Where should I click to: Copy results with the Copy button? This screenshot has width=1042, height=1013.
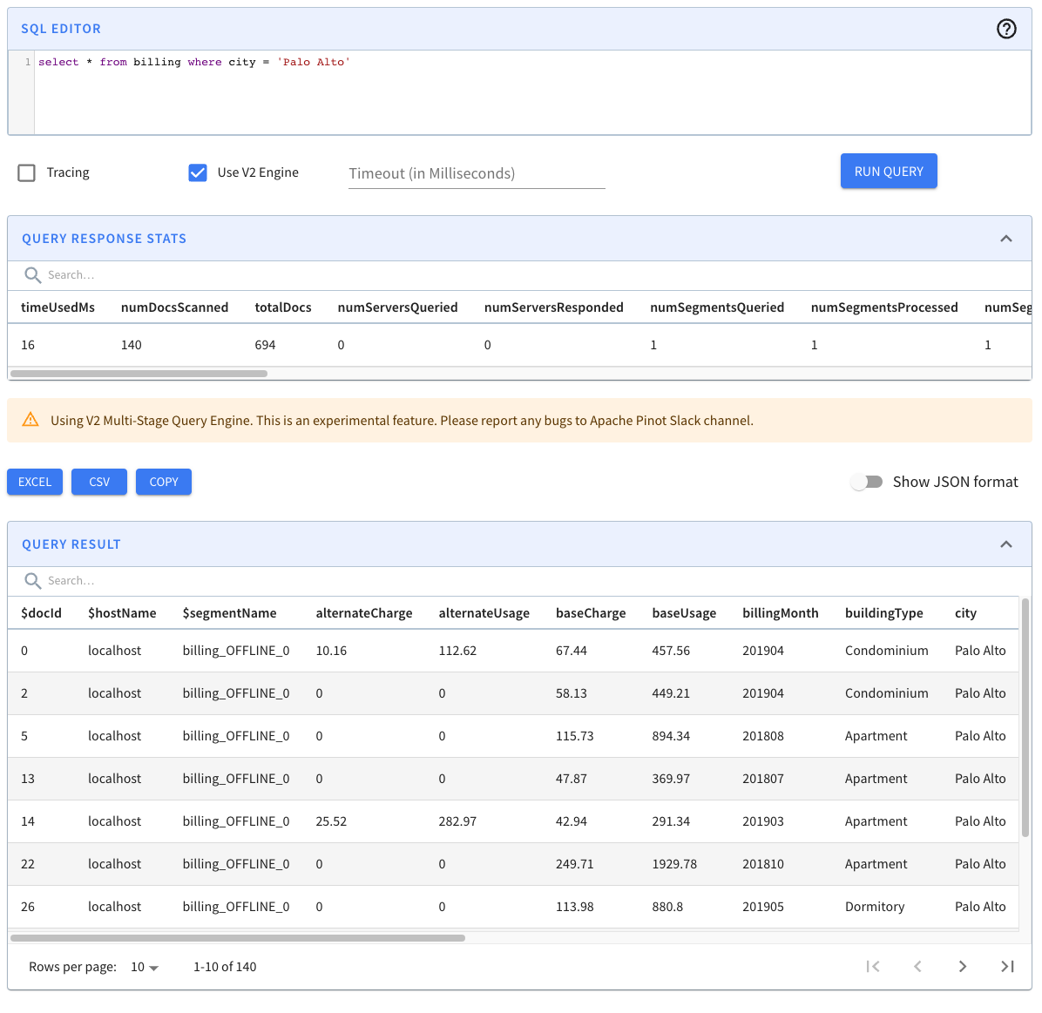(164, 482)
